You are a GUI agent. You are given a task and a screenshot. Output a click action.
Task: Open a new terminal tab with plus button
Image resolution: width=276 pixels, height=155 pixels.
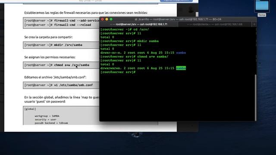(x=254, y=24)
